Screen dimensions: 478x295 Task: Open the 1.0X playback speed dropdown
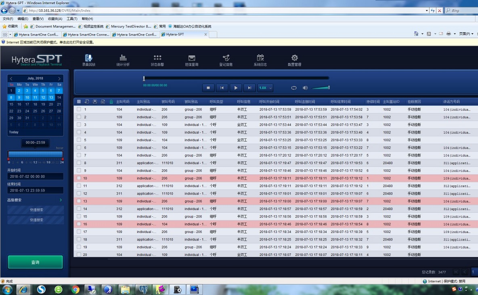(265, 88)
